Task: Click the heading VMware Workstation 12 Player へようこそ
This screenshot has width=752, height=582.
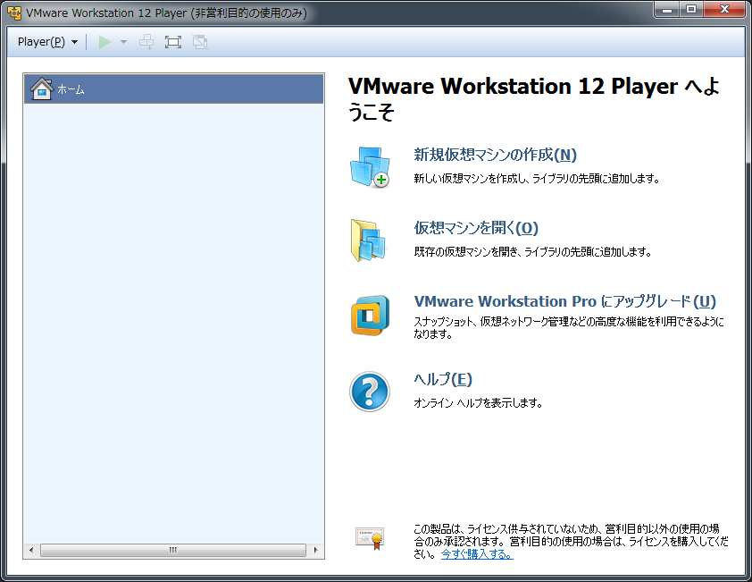Action: tap(534, 99)
